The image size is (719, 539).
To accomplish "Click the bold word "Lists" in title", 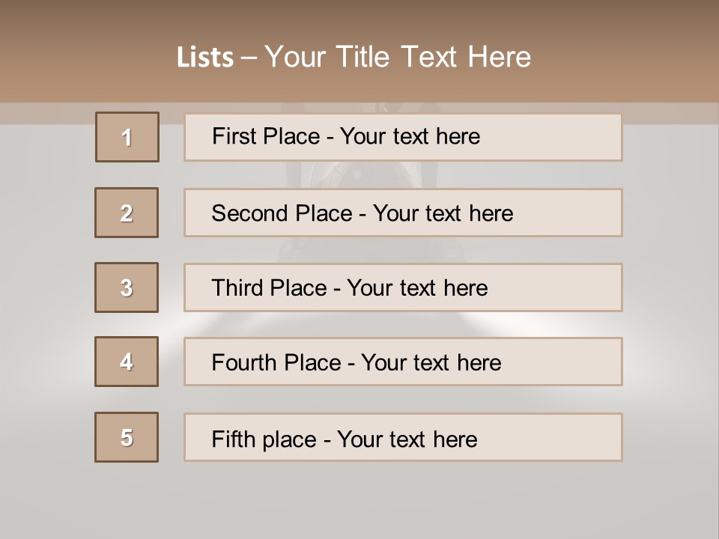I will coord(205,57).
